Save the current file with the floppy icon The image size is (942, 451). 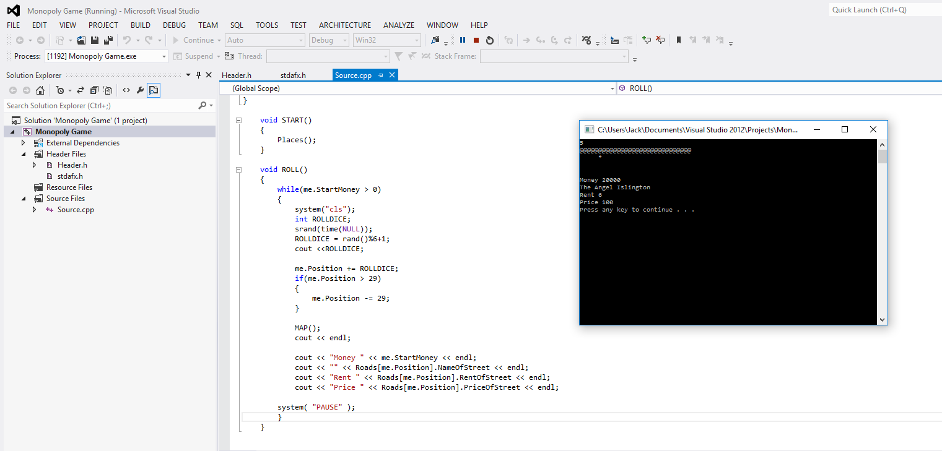pos(95,40)
